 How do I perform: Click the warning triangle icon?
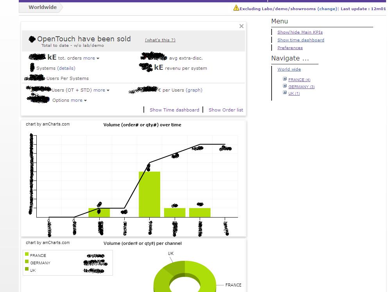click(236, 8)
